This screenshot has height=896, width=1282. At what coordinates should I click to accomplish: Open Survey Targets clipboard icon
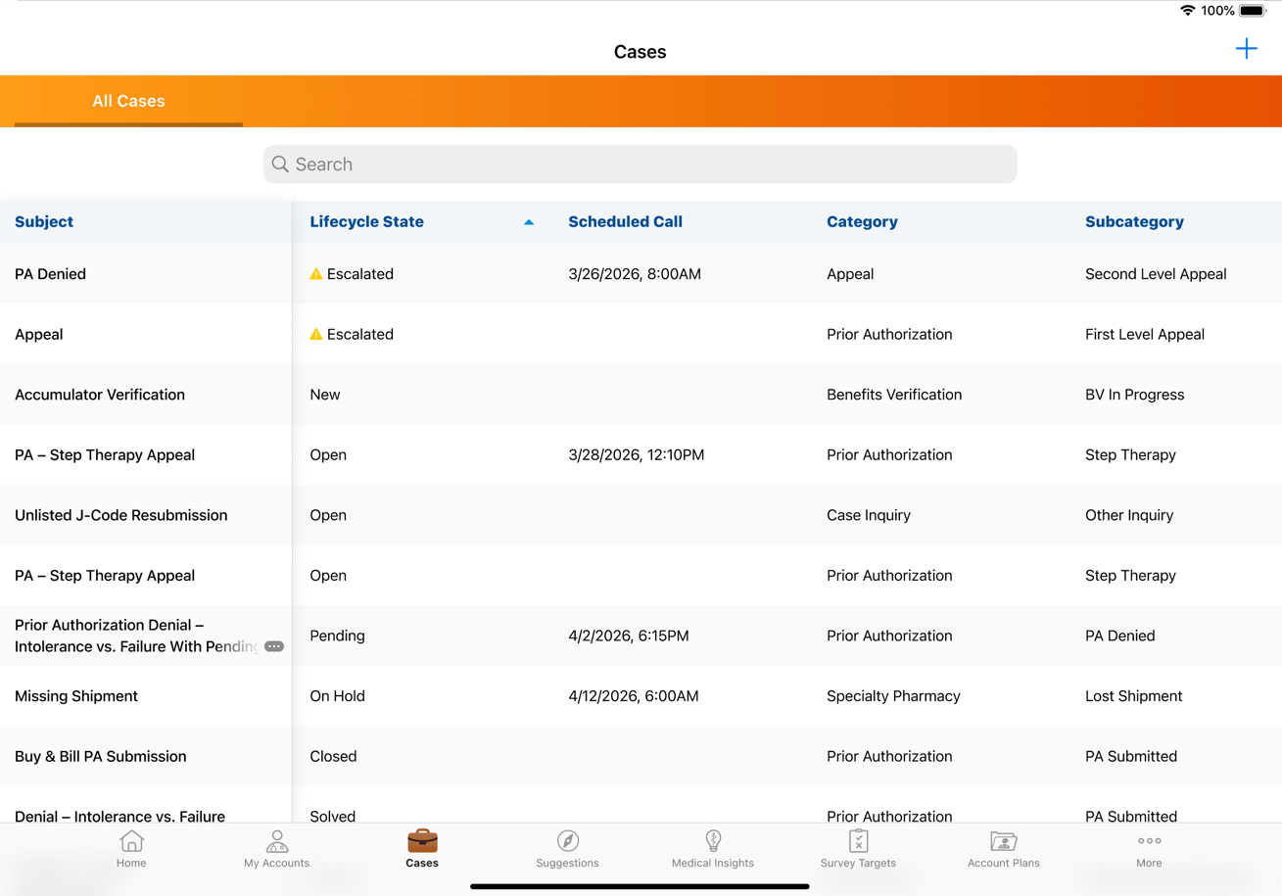point(859,841)
